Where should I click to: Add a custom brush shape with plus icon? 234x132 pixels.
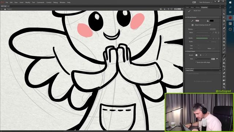point(201,55)
